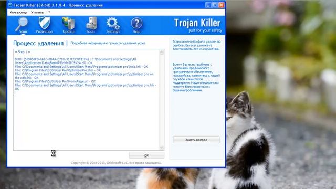This screenshot has width=336, height=189.
Task: Click the log line with 'help.lnk - OK'
Action: [x=81, y=67]
